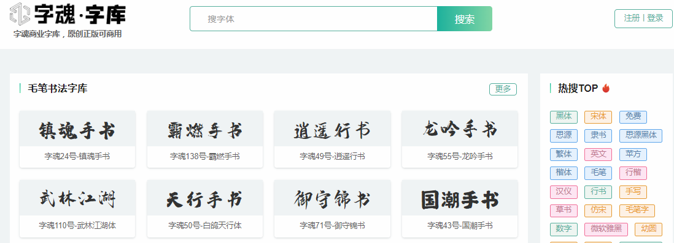Select the 数字 hot search tag
The height and width of the screenshot is (243, 674).
click(x=564, y=230)
